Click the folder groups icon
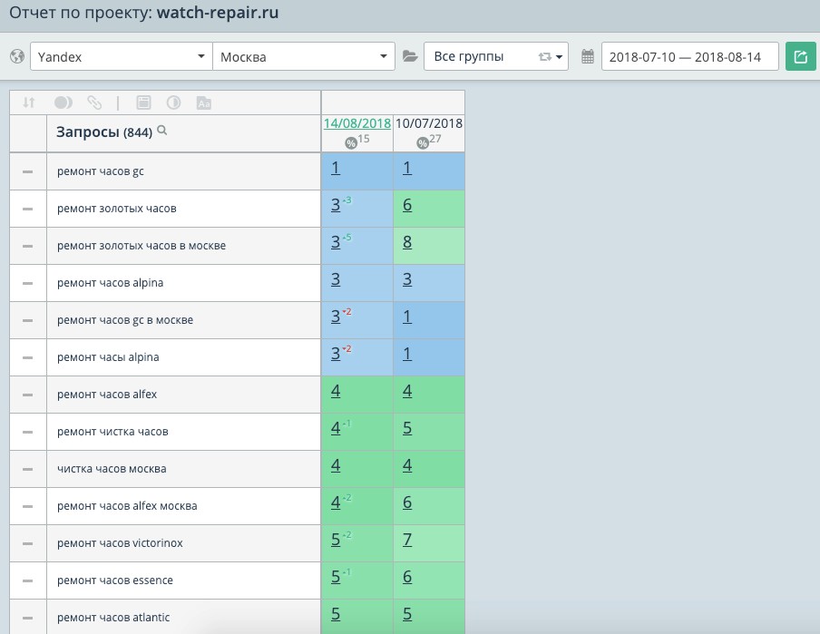 410,56
